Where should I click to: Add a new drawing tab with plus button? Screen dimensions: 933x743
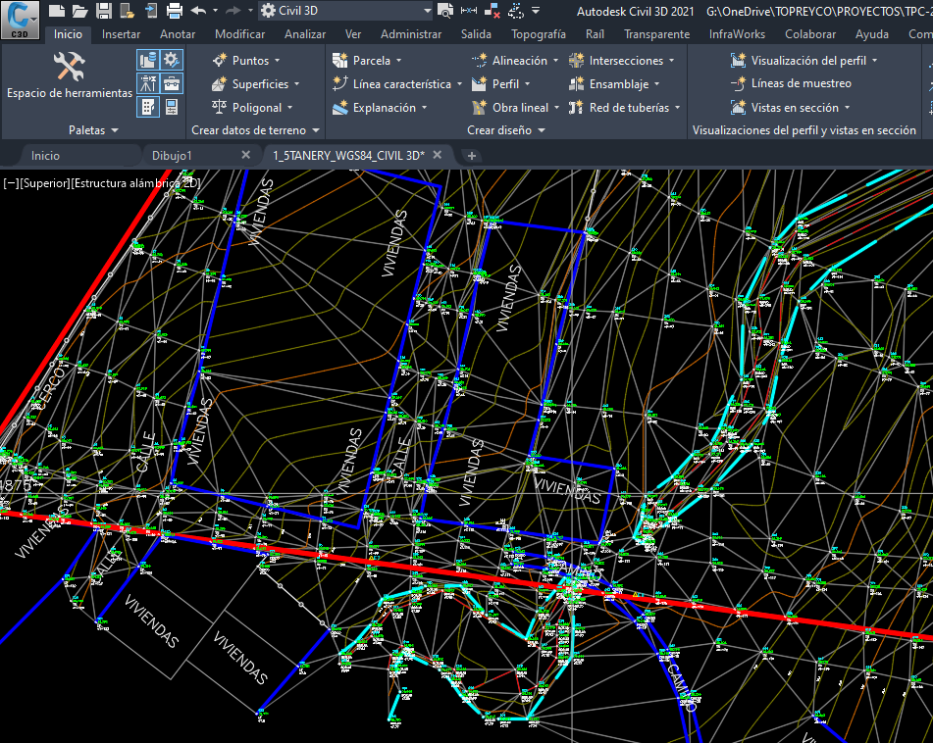472,156
